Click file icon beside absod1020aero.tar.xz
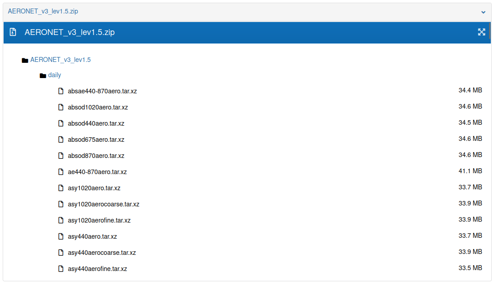 [x=61, y=107]
